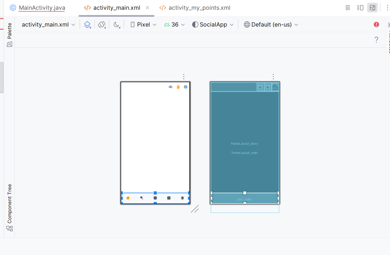Click the help question mark icon
Image resolution: width=390 pixels, height=255 pixels.
pos(376,40)
